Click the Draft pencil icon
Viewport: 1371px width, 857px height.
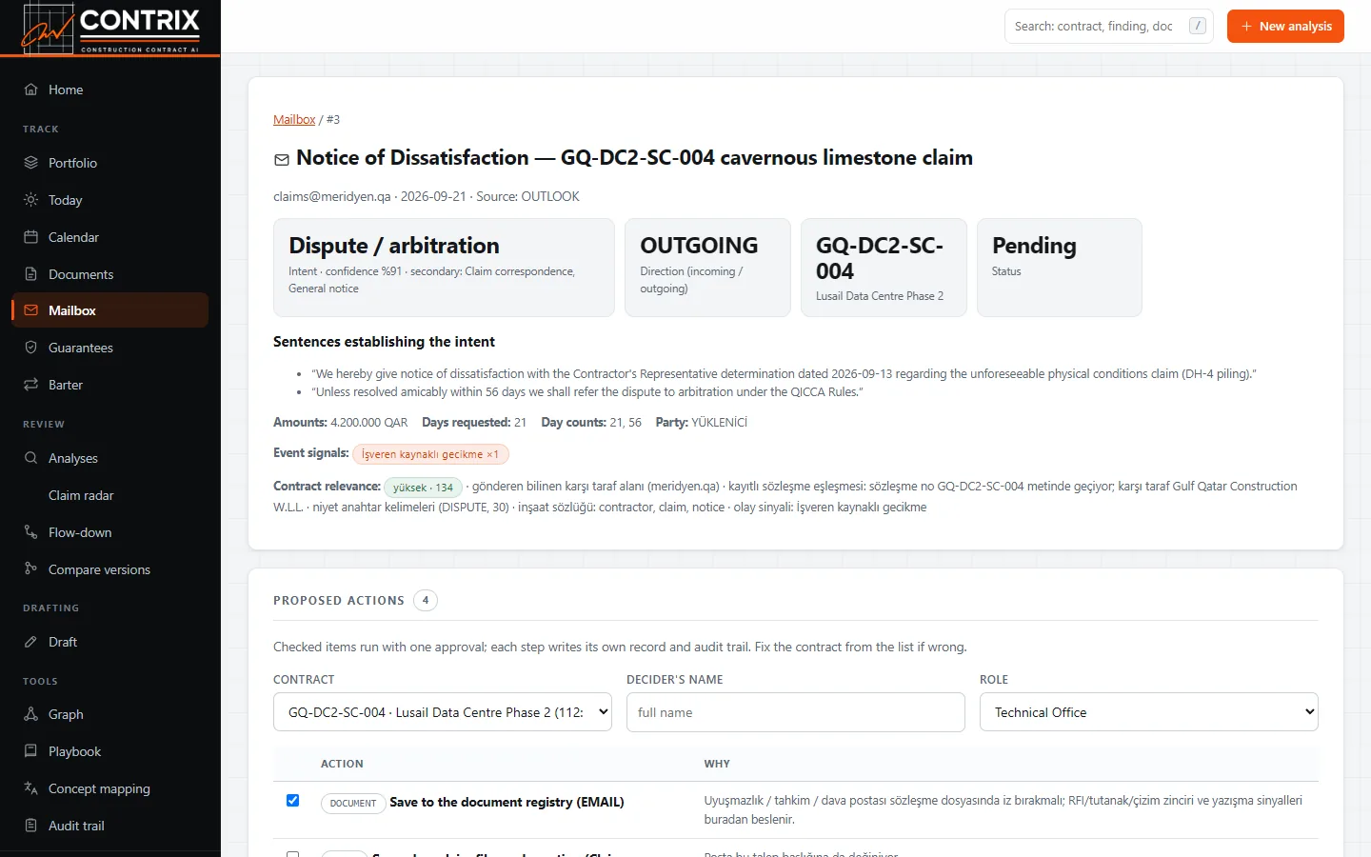30,642
